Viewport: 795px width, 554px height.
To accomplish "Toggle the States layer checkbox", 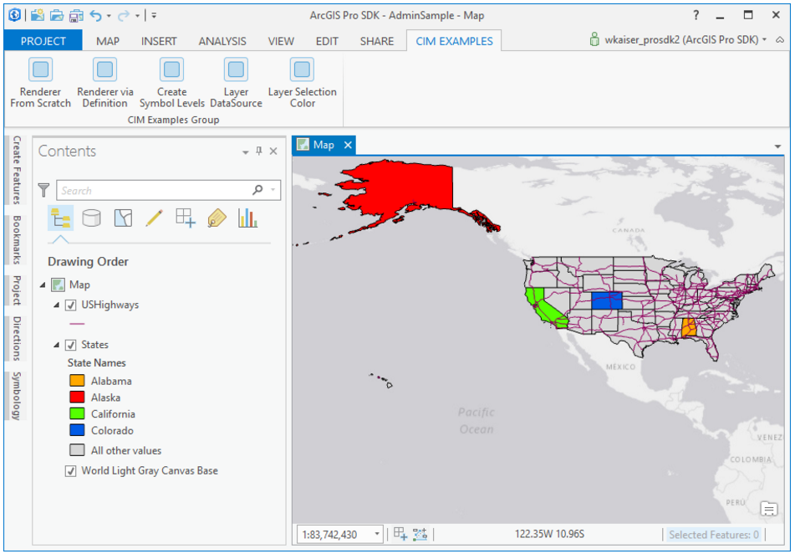I will (x=71, y=346).
